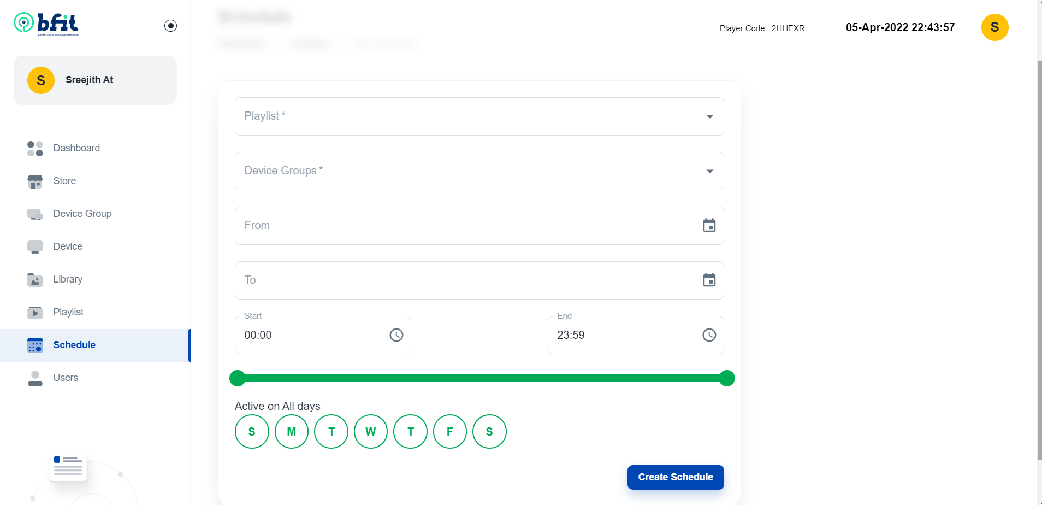Open the From date calendar picker
This screenshot has width=1042, height=505.
(709, 225)
